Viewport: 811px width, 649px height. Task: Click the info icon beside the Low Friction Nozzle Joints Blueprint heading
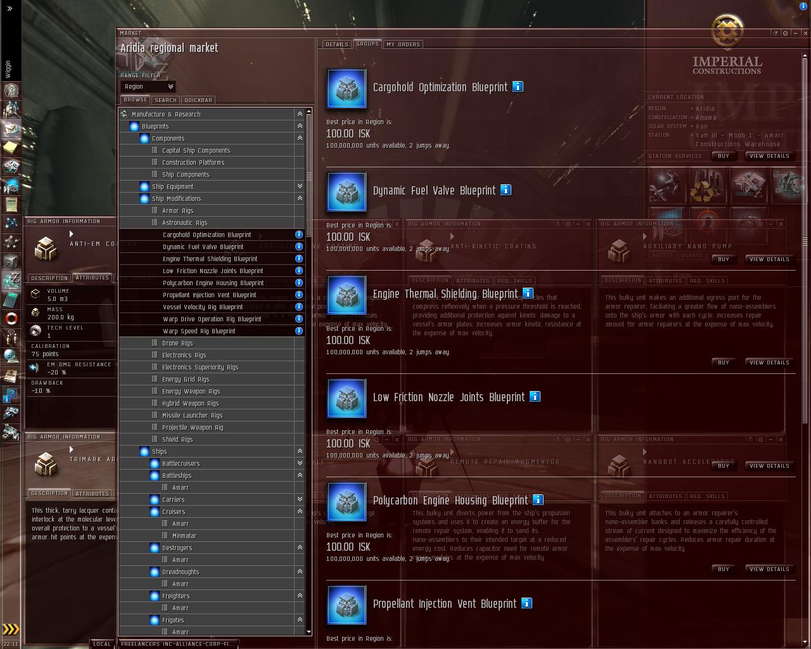click(535, 397)
